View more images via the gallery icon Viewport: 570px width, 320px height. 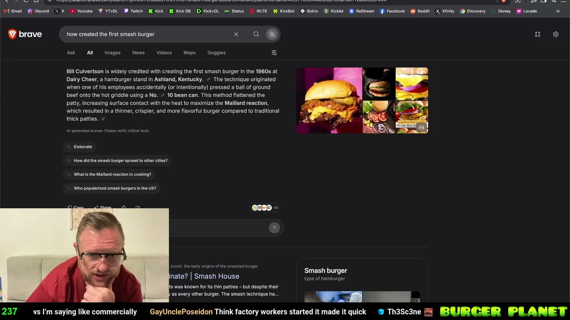(x=421, y=128)
